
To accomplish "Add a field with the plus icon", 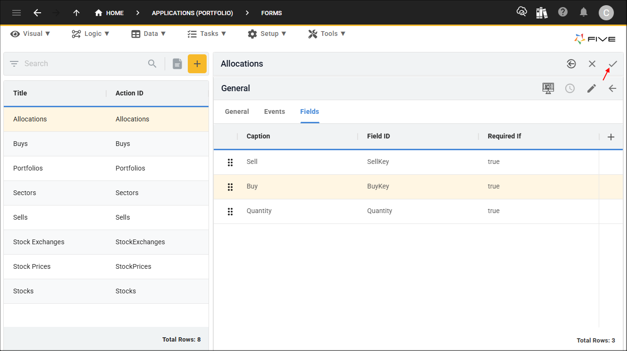I will 611,137.
